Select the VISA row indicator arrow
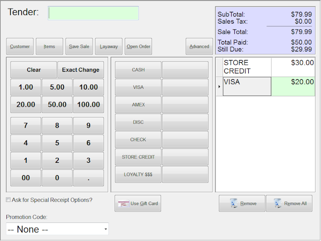The width and height of the screenshot is (321, 241). point(219,86)
